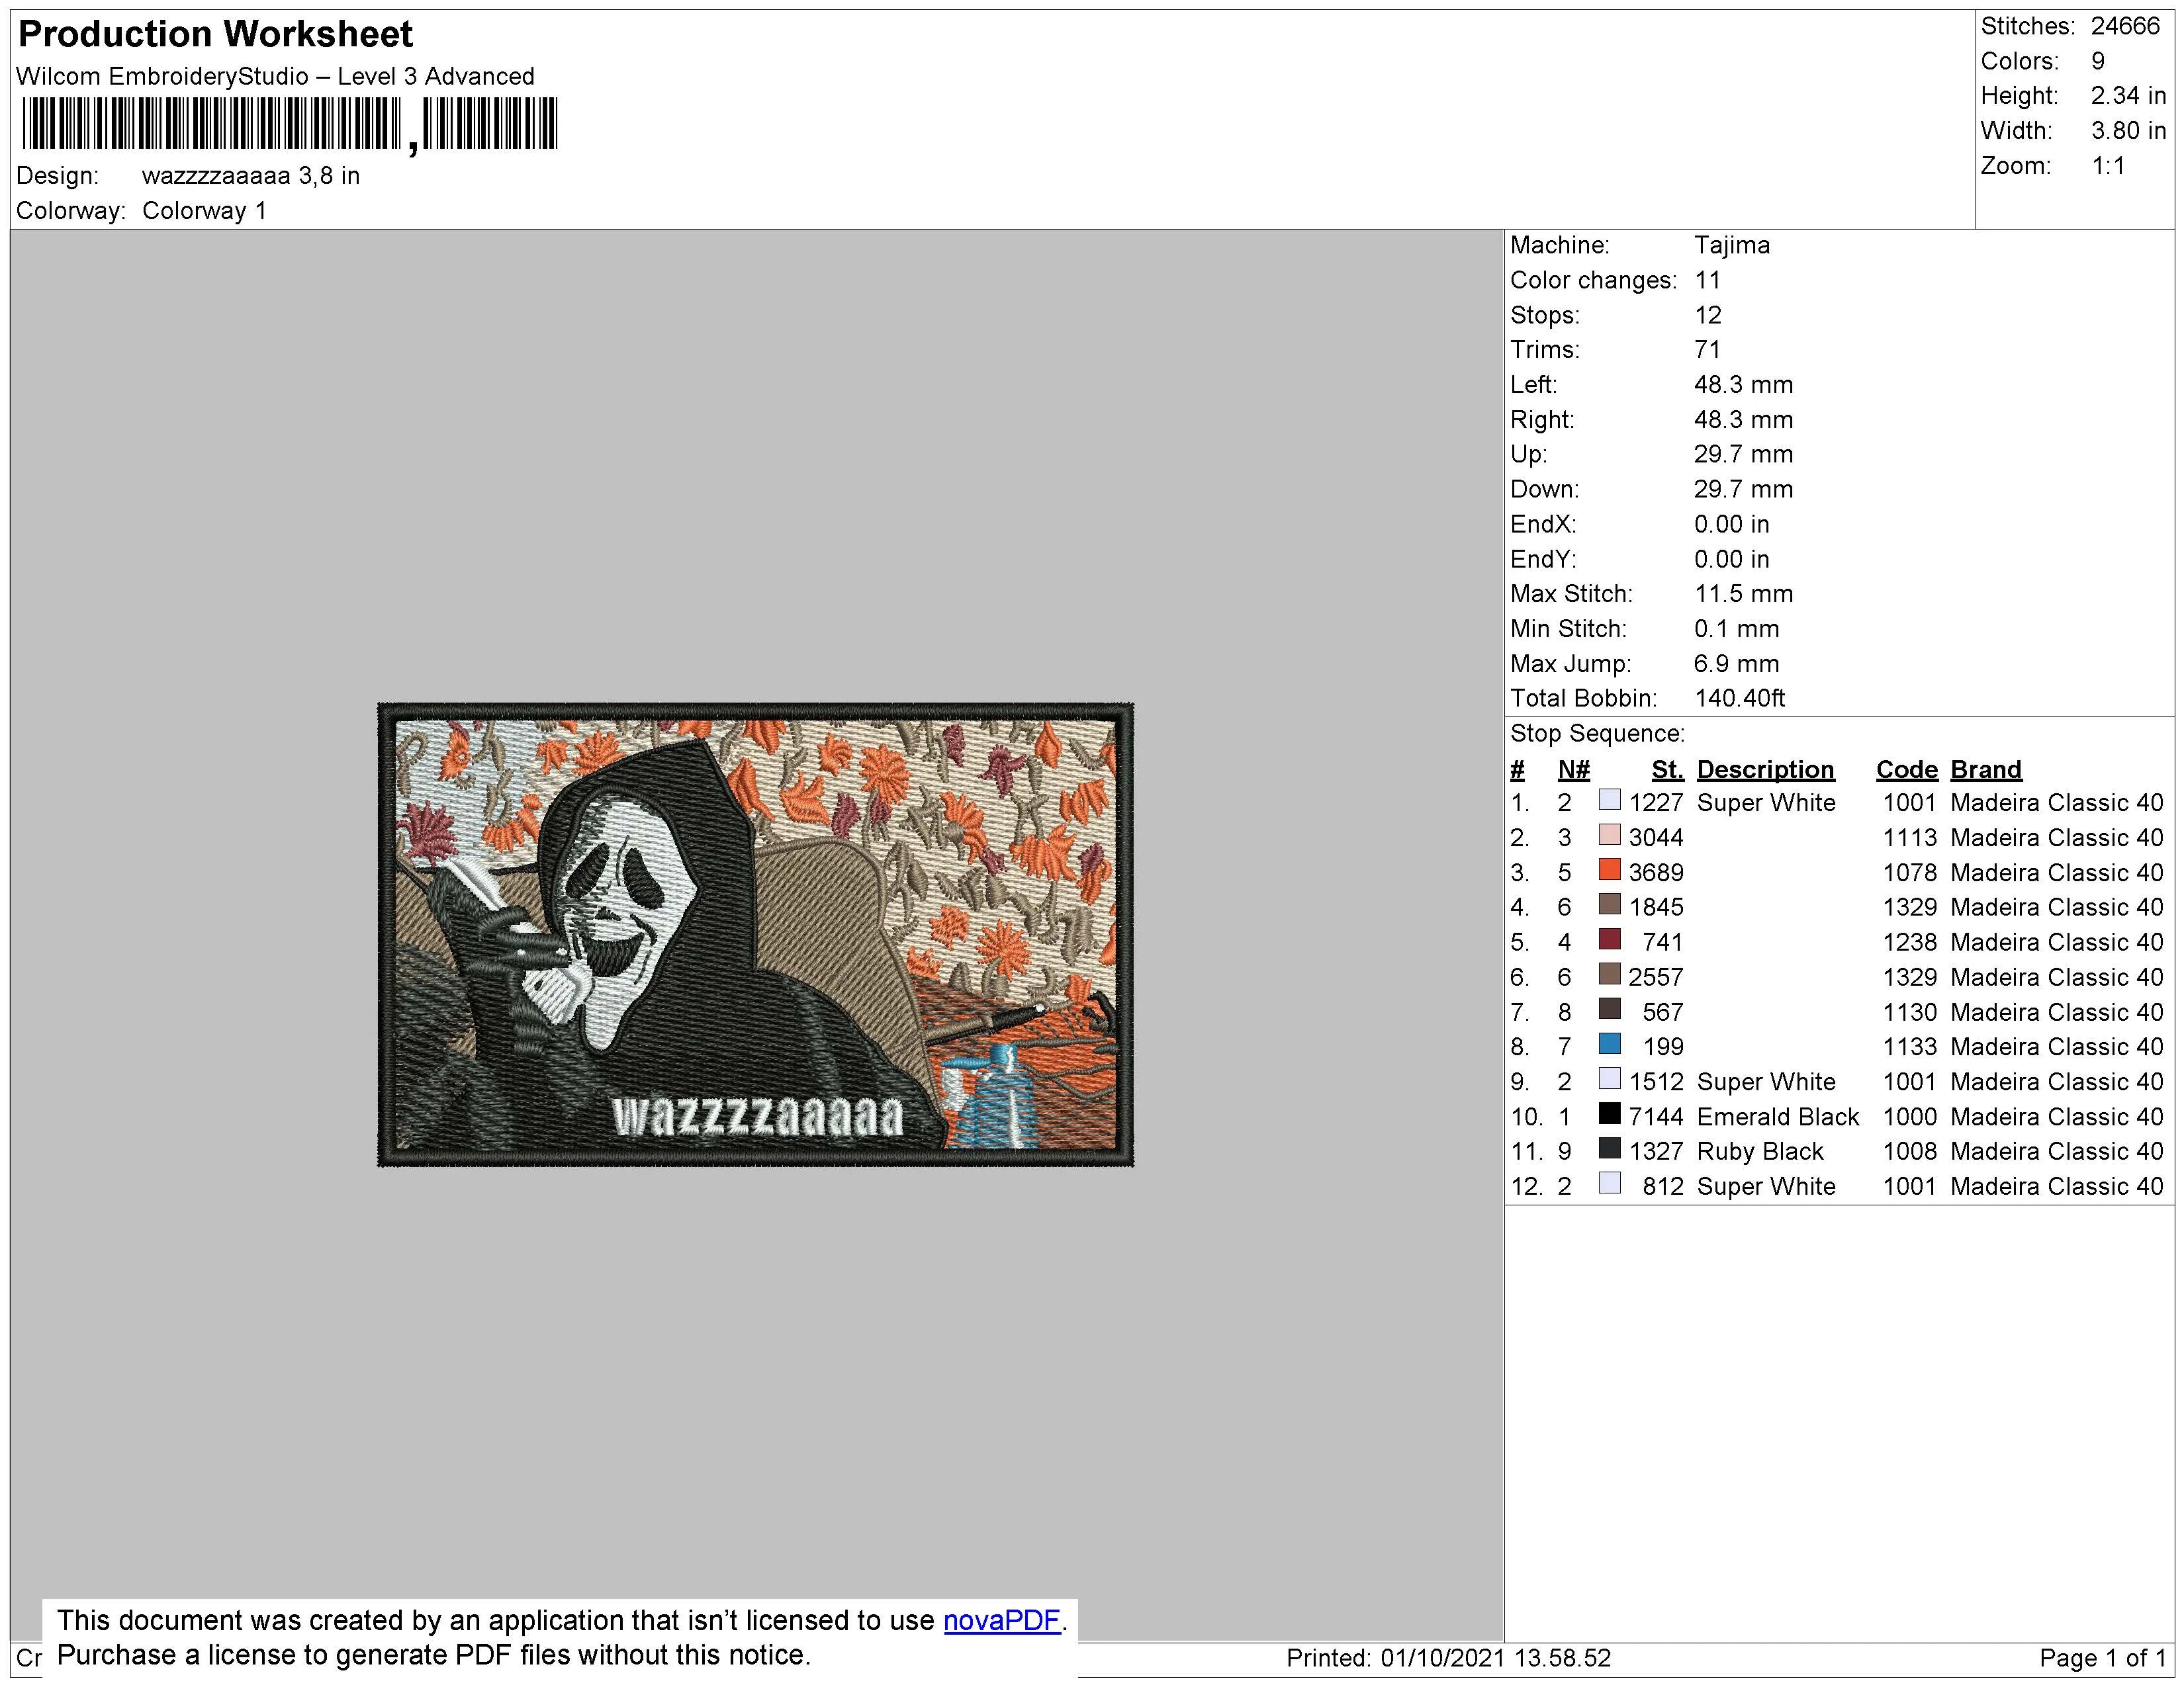Click the 'Page 1 of 1' footer text
The width and height of the screenshot is (2184, 1687).
2102,1658
